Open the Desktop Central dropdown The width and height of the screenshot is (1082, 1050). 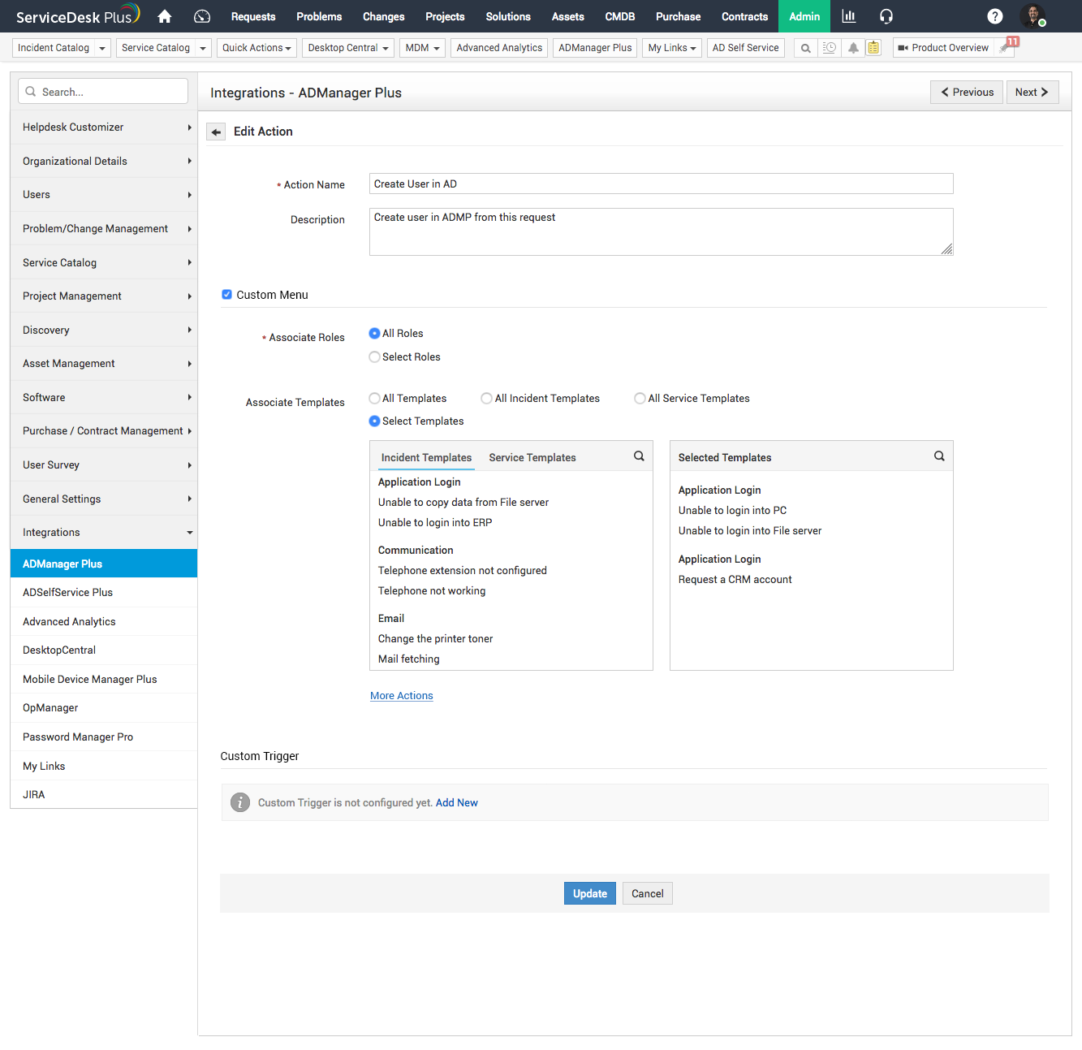pos(348,48)
